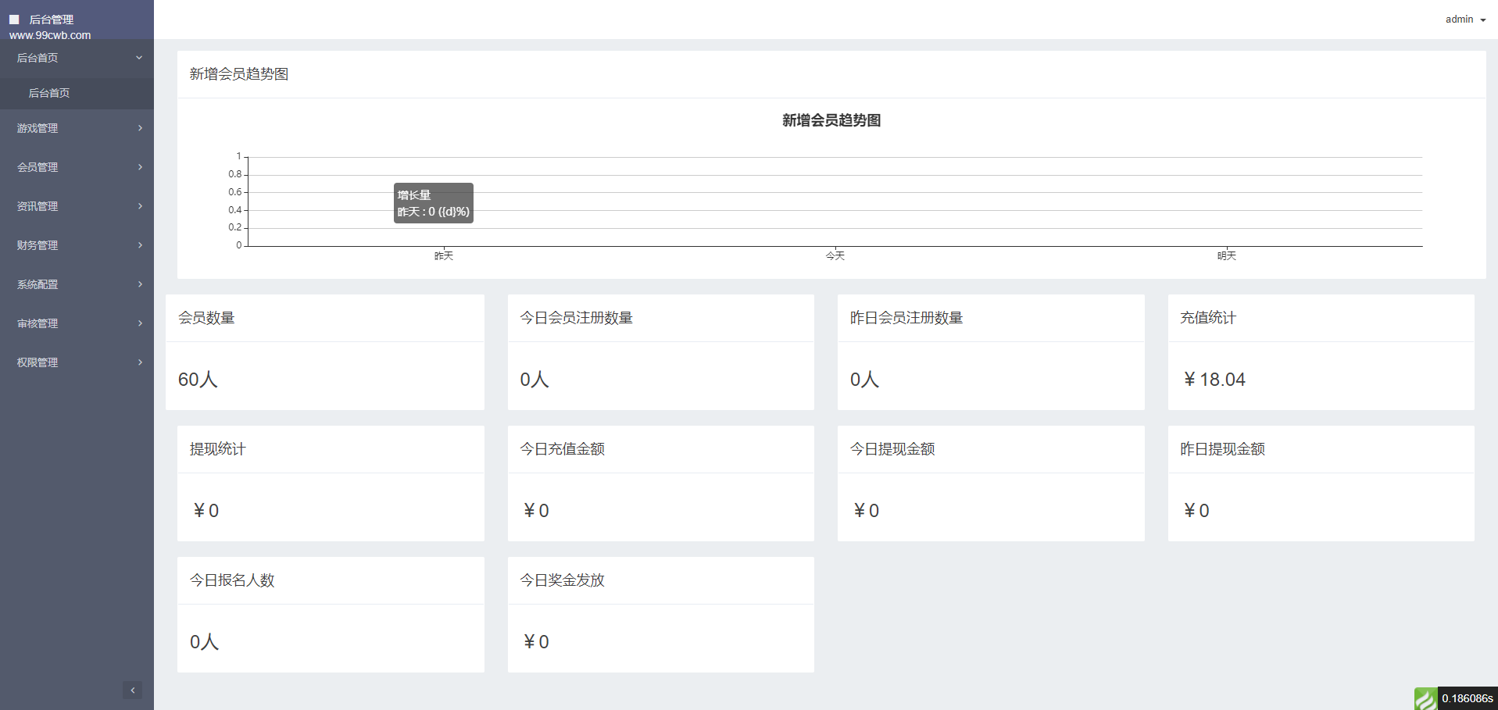Click the 会员数量 card title
This screenshot has height=710, width=1498.
[206, 318]
